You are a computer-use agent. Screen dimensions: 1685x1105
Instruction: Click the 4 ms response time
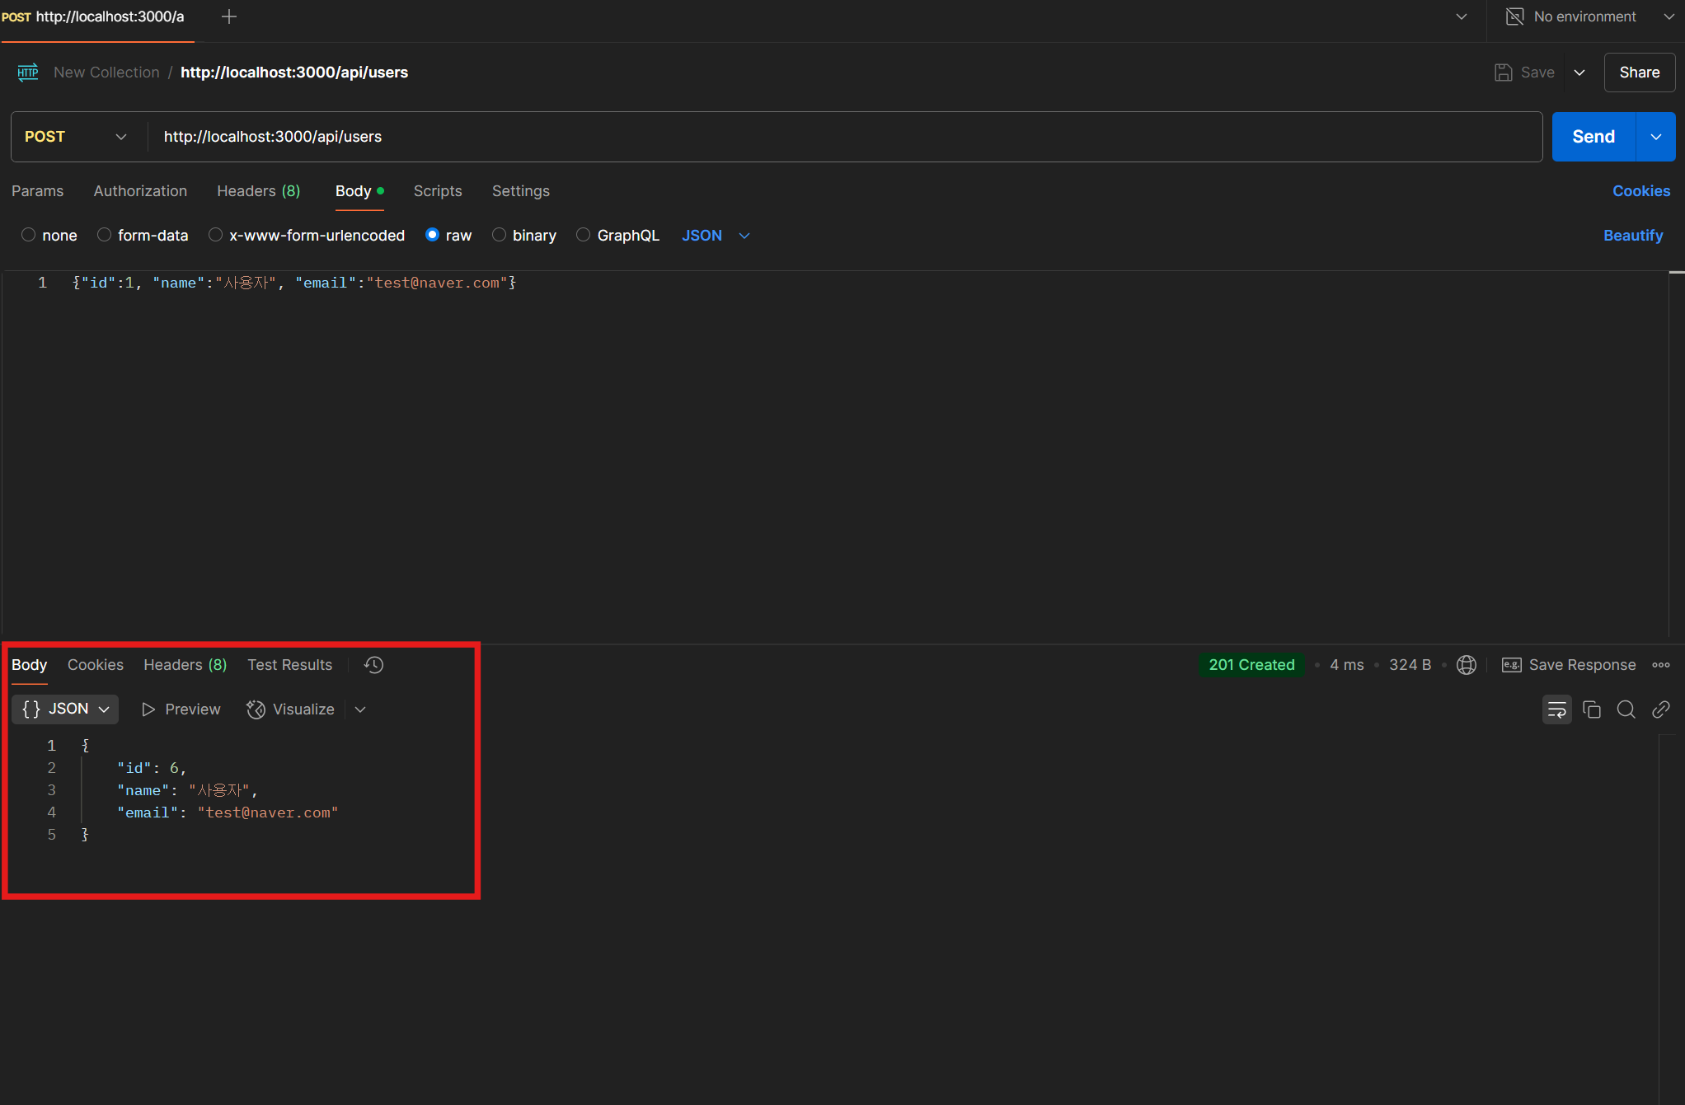point(1347,665)
